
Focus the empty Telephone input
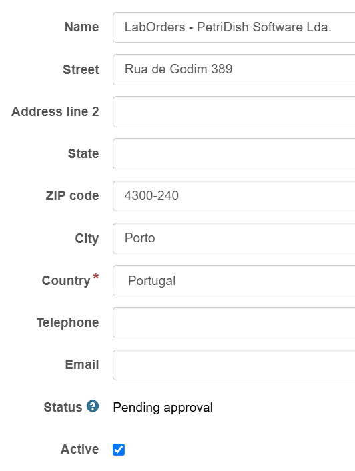pos(234,323)
